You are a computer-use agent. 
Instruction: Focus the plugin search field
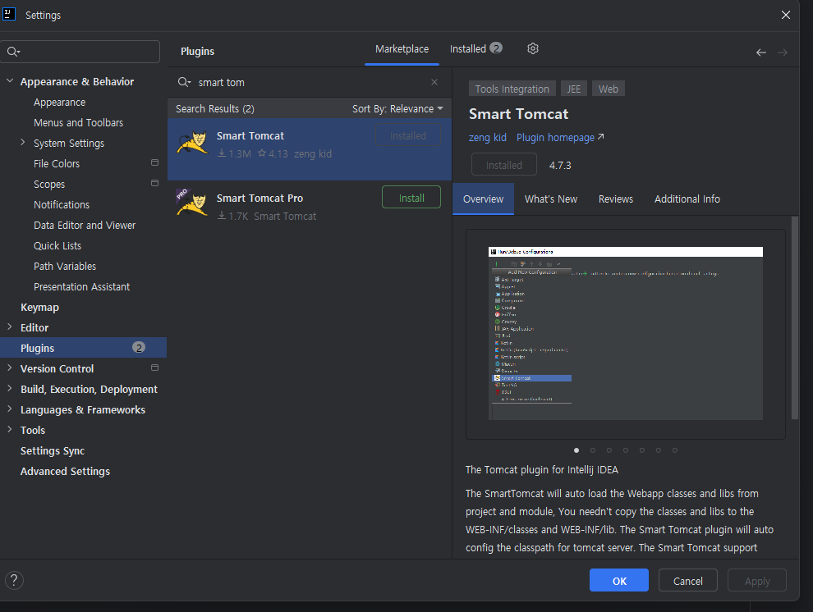click(x=311, y=82)
